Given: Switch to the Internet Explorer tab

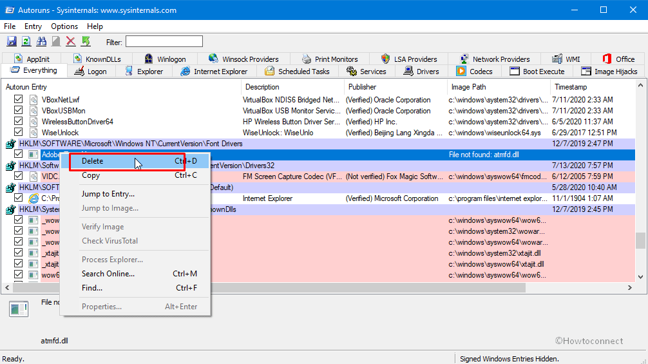Looking at the screenshot, I should click(214, 72).
